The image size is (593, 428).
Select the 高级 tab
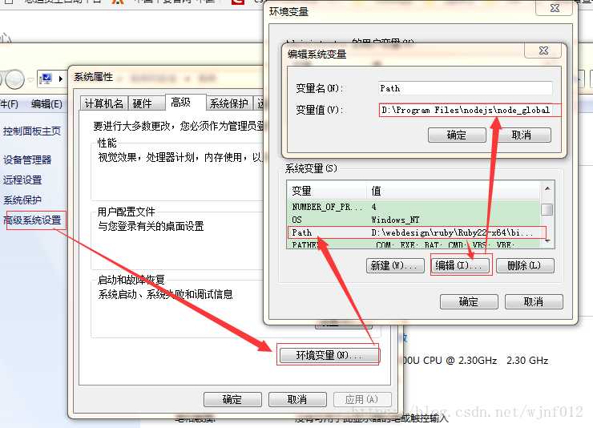point(185,102)
